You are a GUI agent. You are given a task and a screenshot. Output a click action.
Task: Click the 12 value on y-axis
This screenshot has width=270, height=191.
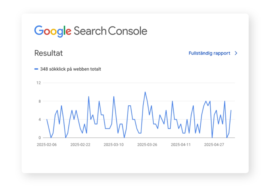(x=39, y=83)
